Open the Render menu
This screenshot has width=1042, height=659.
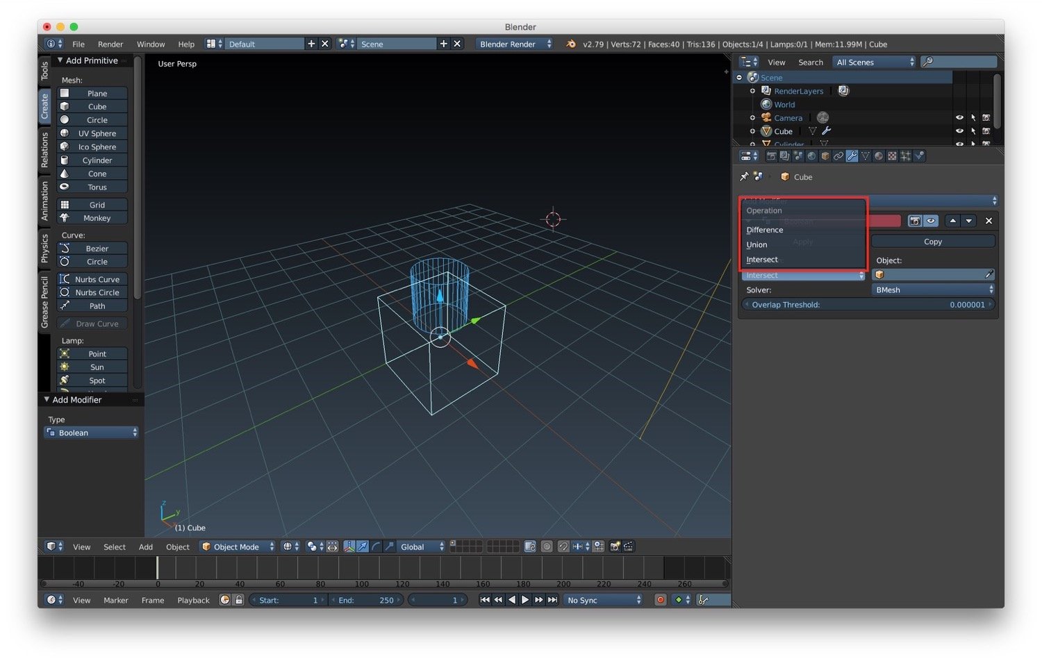coord(110,44)
